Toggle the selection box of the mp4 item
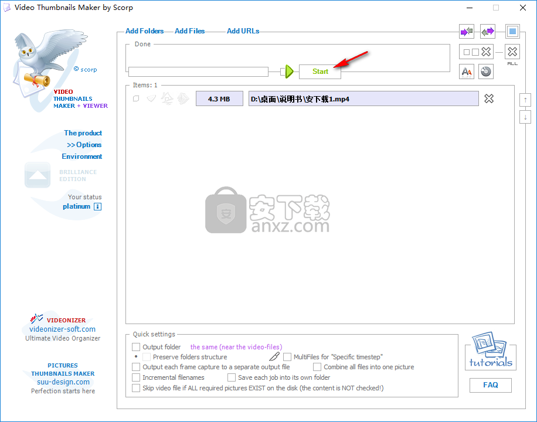537x422 pixels. tap(136, 98)
